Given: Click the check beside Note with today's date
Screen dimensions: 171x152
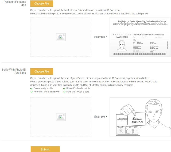Looking at the screenshot, I should click(64, 92).
